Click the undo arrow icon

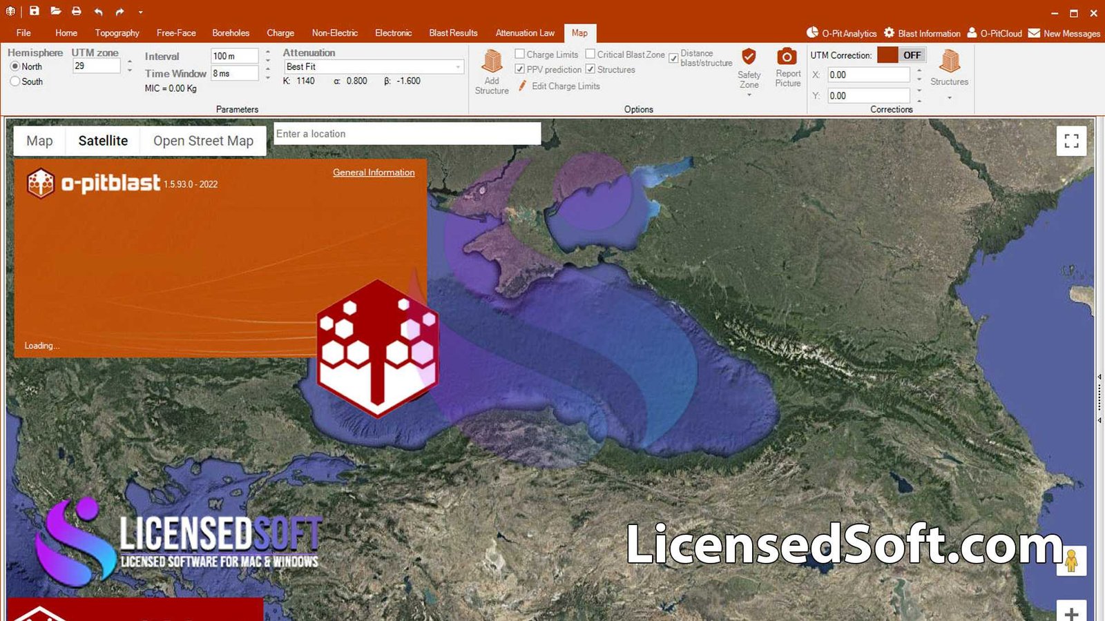click(x=98, y=12)
